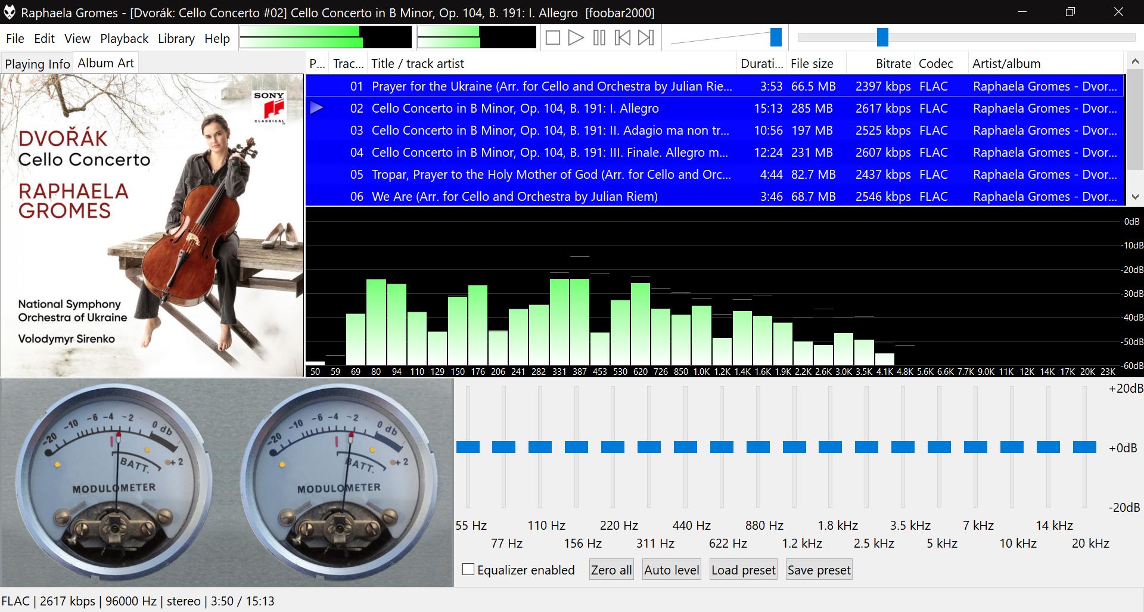Open the File menu

pos(15,39)
